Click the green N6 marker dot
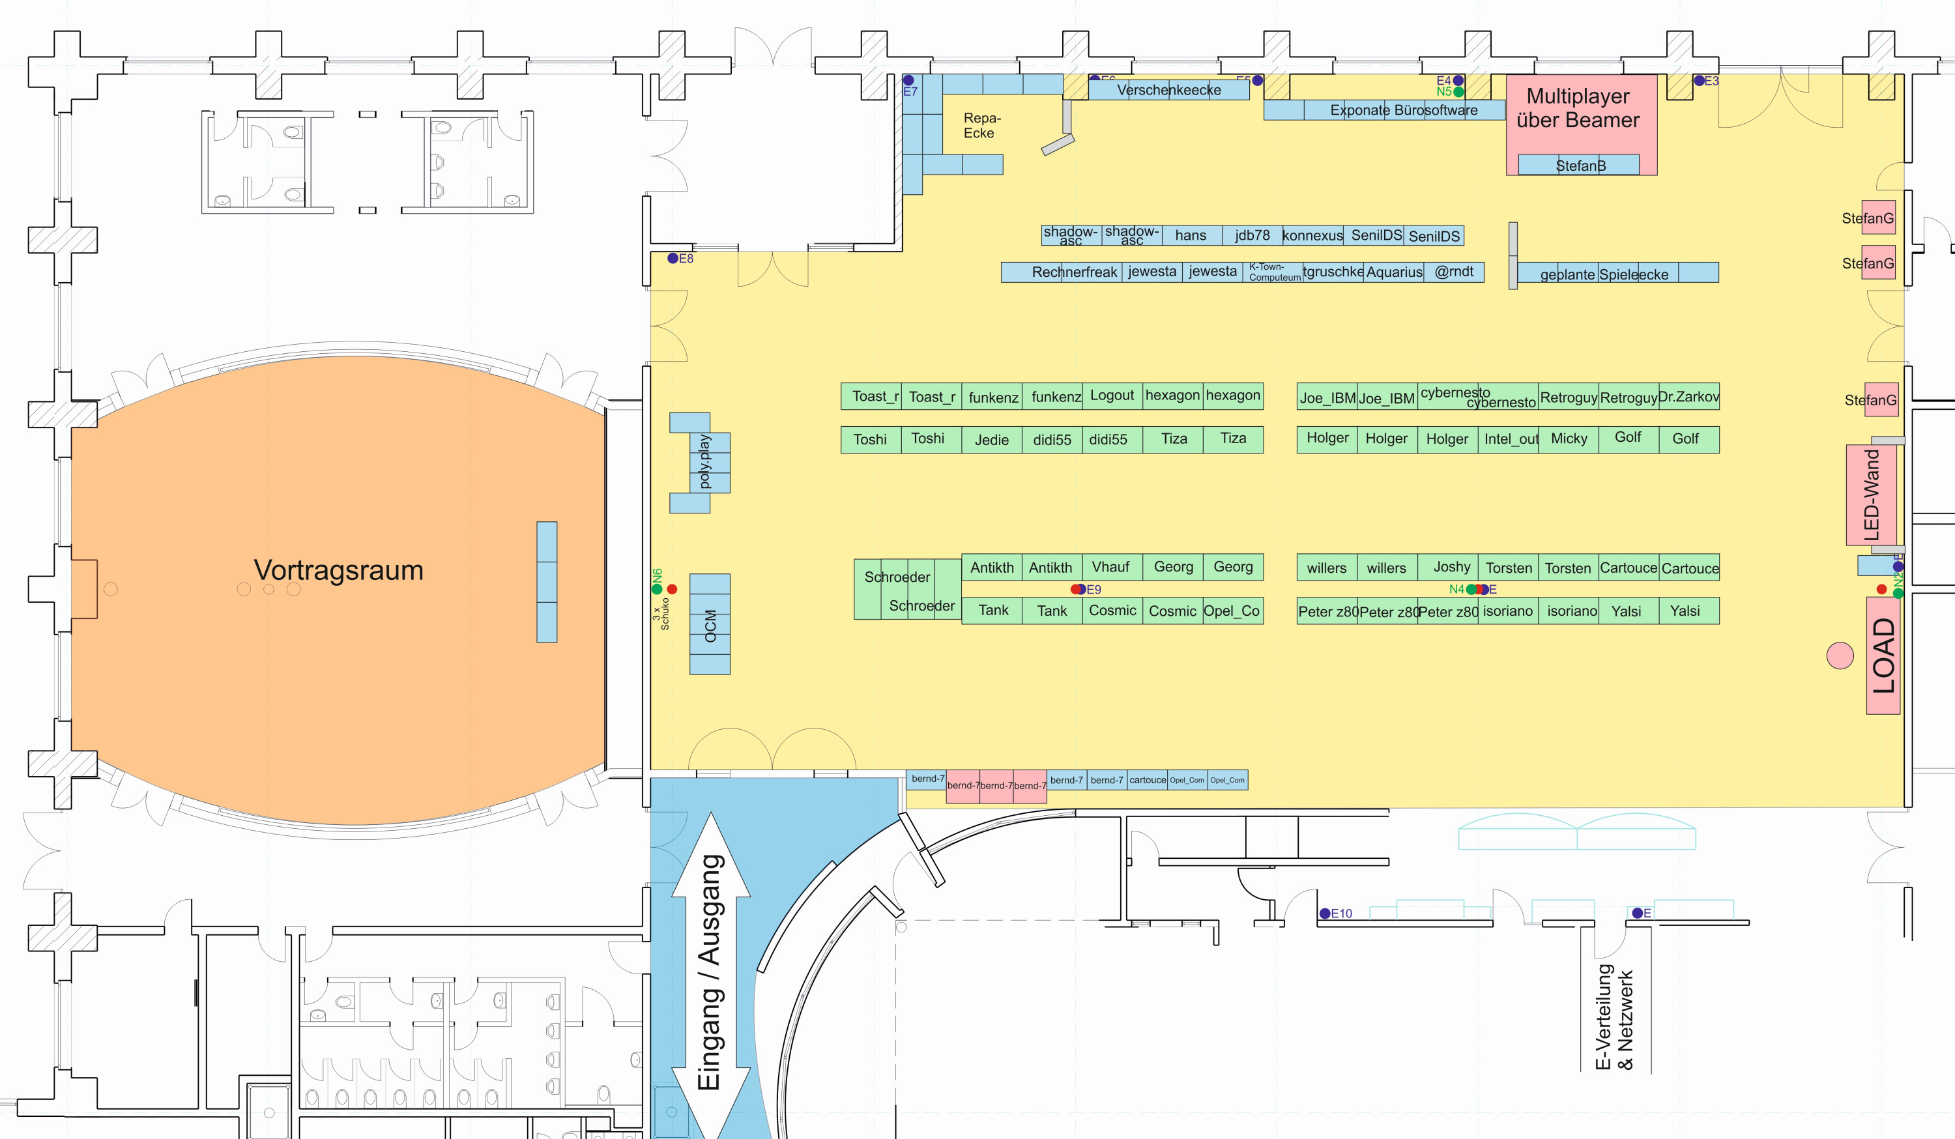This screenshot has width=1955, height=1139. click(x=657, y=589)
